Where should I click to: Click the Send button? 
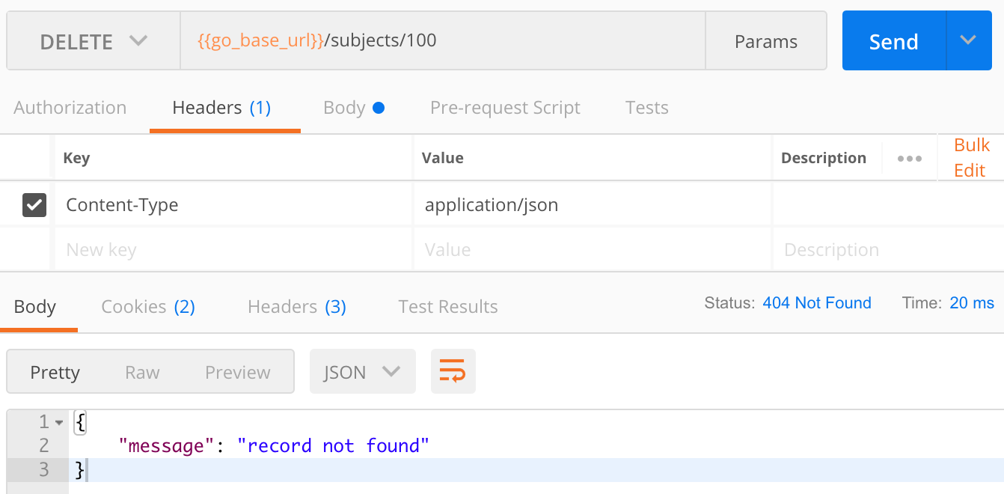(893, 41)
